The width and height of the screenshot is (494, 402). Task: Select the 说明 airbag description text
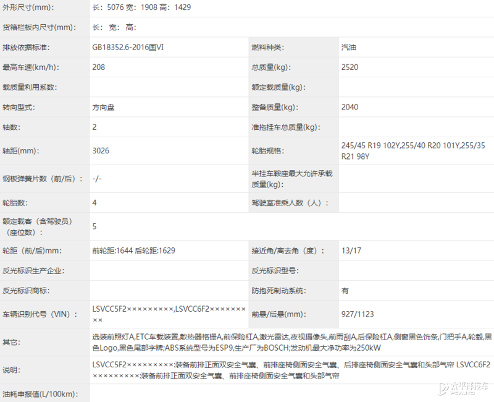(x=291, y=370)
